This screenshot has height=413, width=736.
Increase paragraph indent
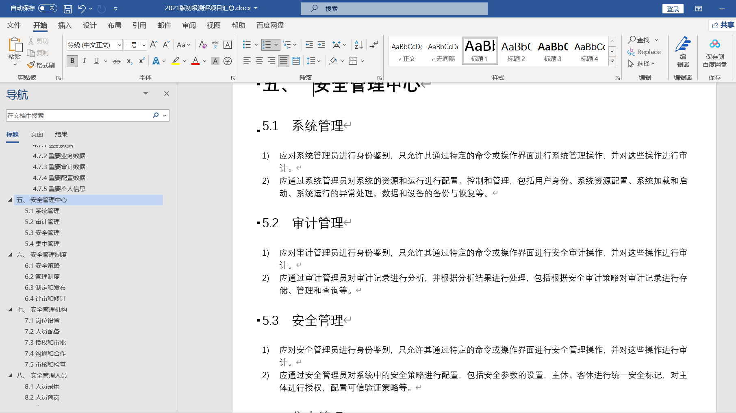pos(321,45)
